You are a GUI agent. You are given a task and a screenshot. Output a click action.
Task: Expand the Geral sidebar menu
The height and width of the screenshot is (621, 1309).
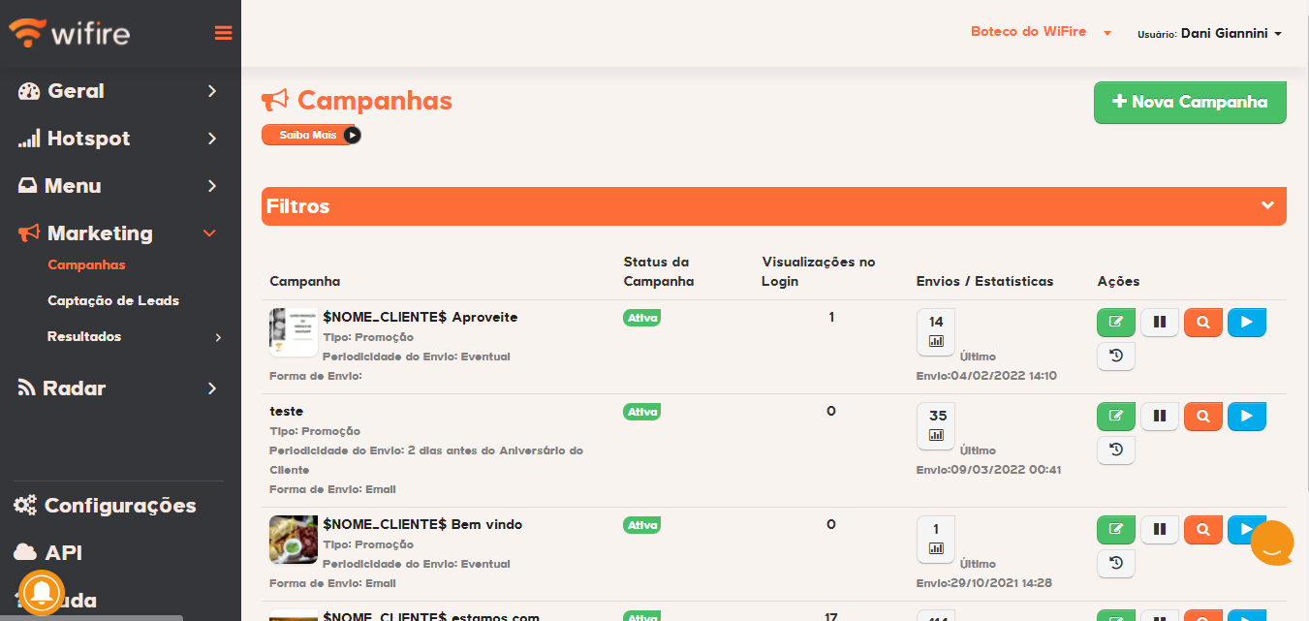click(x=120, y=91)
